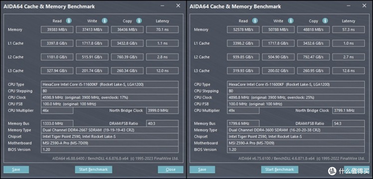Click L2 read value 939.85 GB/s
The height and width of the screenshot is (179, 373).
pyautogui.click(x=243, y=57)
